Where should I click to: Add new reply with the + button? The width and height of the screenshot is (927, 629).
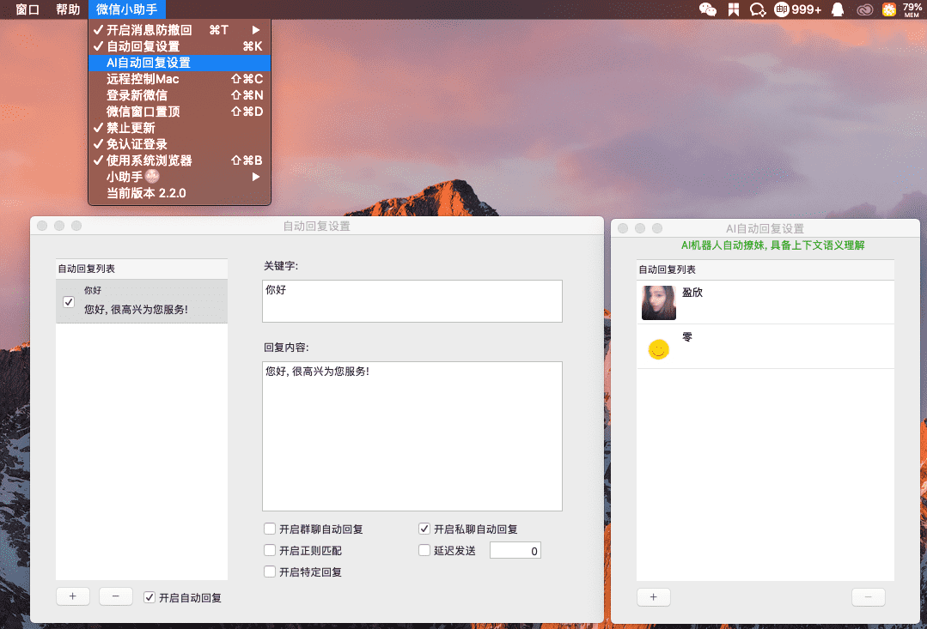pyautogui.click(x=72, y=596)
